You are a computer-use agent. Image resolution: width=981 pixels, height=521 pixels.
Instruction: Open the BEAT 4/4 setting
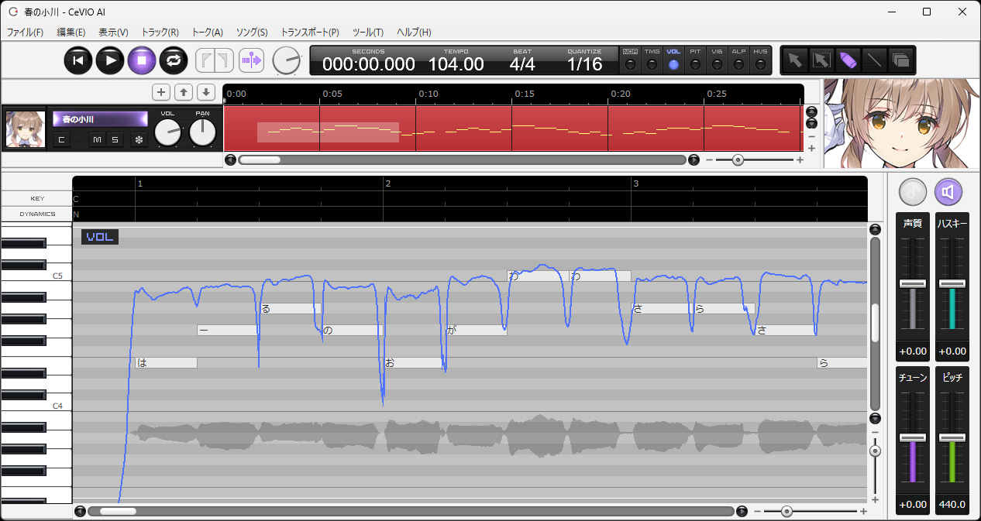click(522, 63)
